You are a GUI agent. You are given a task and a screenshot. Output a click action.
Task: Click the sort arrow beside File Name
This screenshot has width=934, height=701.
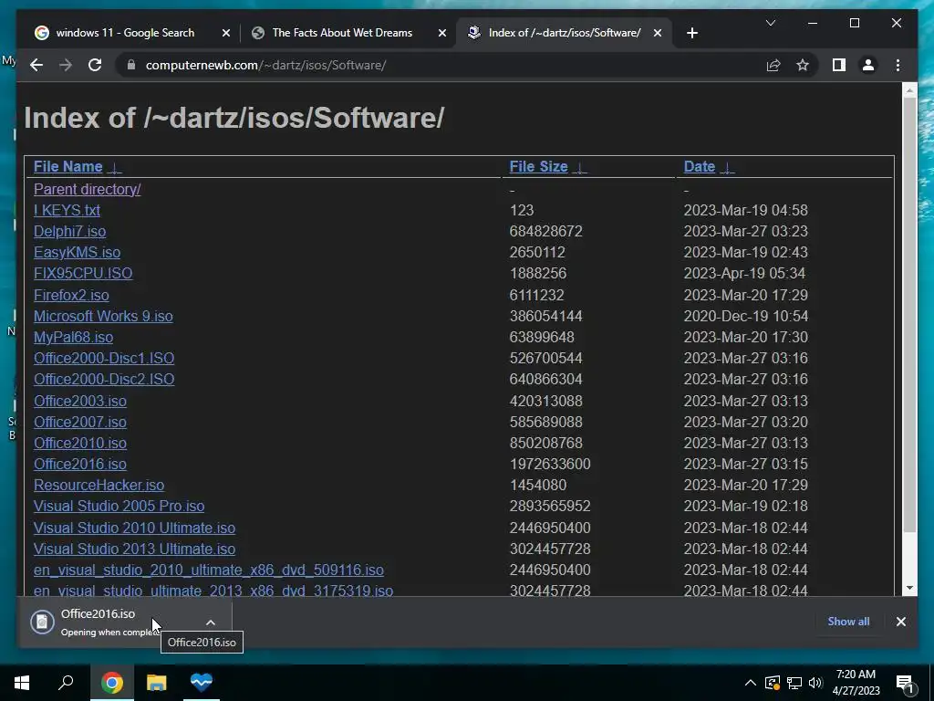pos(114,168)
